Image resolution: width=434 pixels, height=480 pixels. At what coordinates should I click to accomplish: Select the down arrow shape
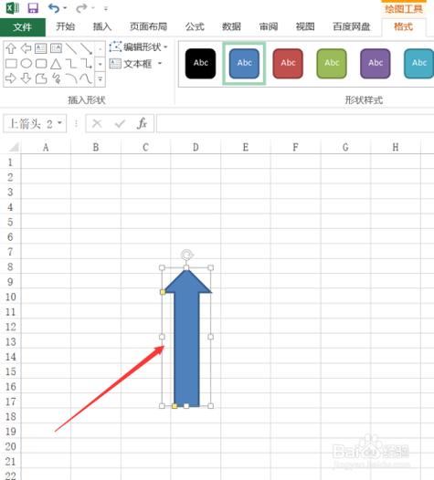click(x=26, y=78)
